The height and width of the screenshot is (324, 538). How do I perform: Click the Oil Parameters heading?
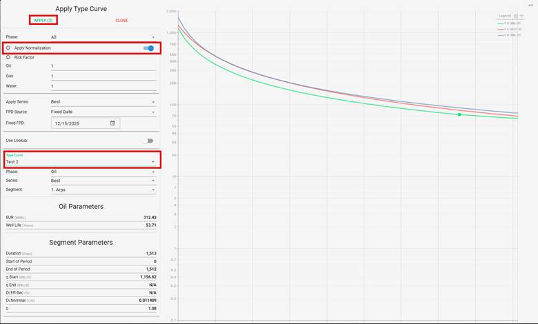pos(81,206)
